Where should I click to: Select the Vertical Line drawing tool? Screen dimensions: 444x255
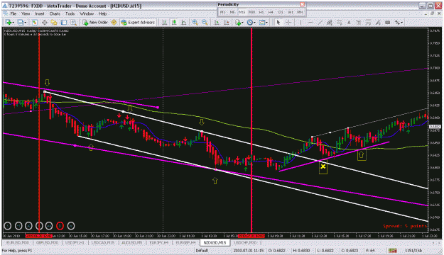click(300, 22)
